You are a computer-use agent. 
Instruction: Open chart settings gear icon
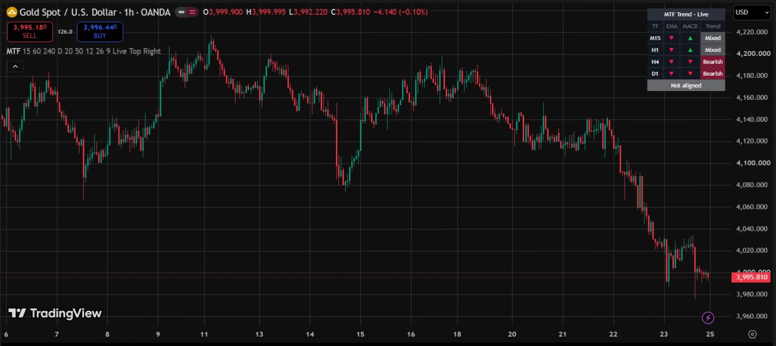pyautogui.click(x=752, y=334)
